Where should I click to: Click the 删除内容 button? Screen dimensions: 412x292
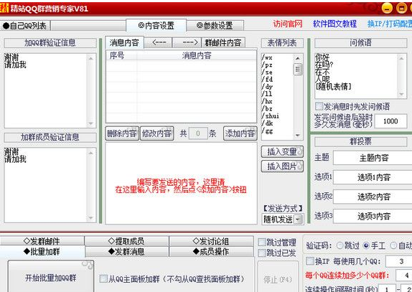pyautogui.click(x=122, y=133)
